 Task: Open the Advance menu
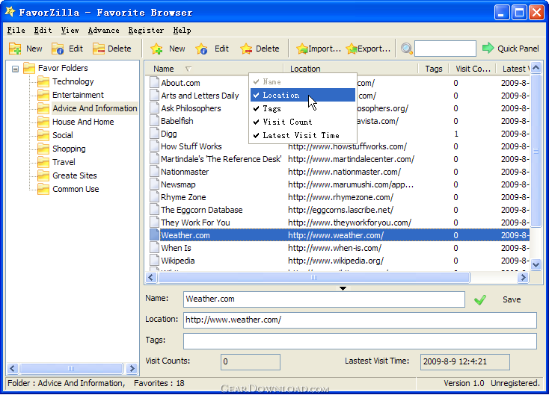[x=103, y=31]
